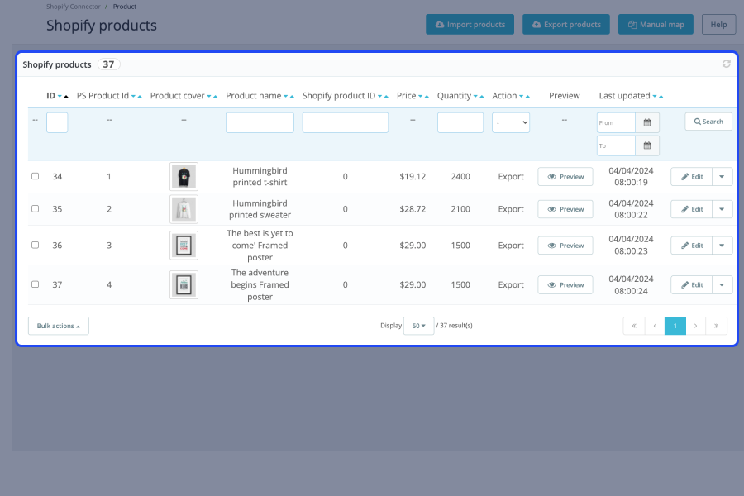
Task: Click the Import products button
Action: [x=470, y=24]
